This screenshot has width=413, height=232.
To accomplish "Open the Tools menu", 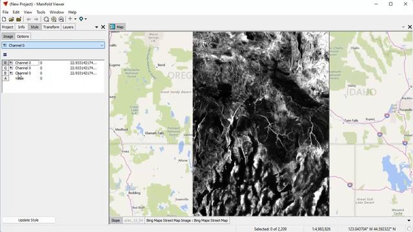I will tap(41, 12).
